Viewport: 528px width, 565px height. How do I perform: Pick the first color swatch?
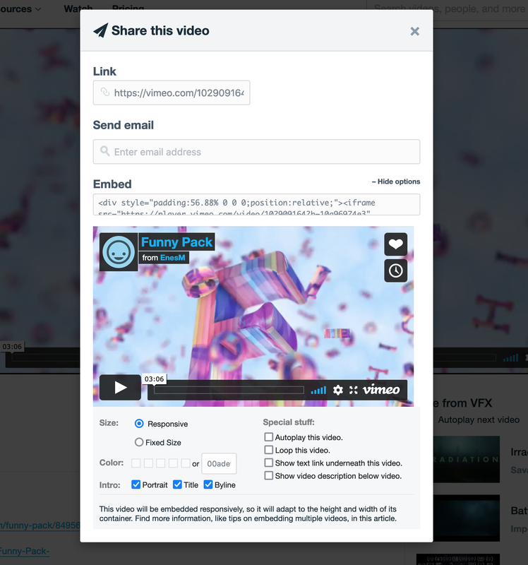click(136, 463)
